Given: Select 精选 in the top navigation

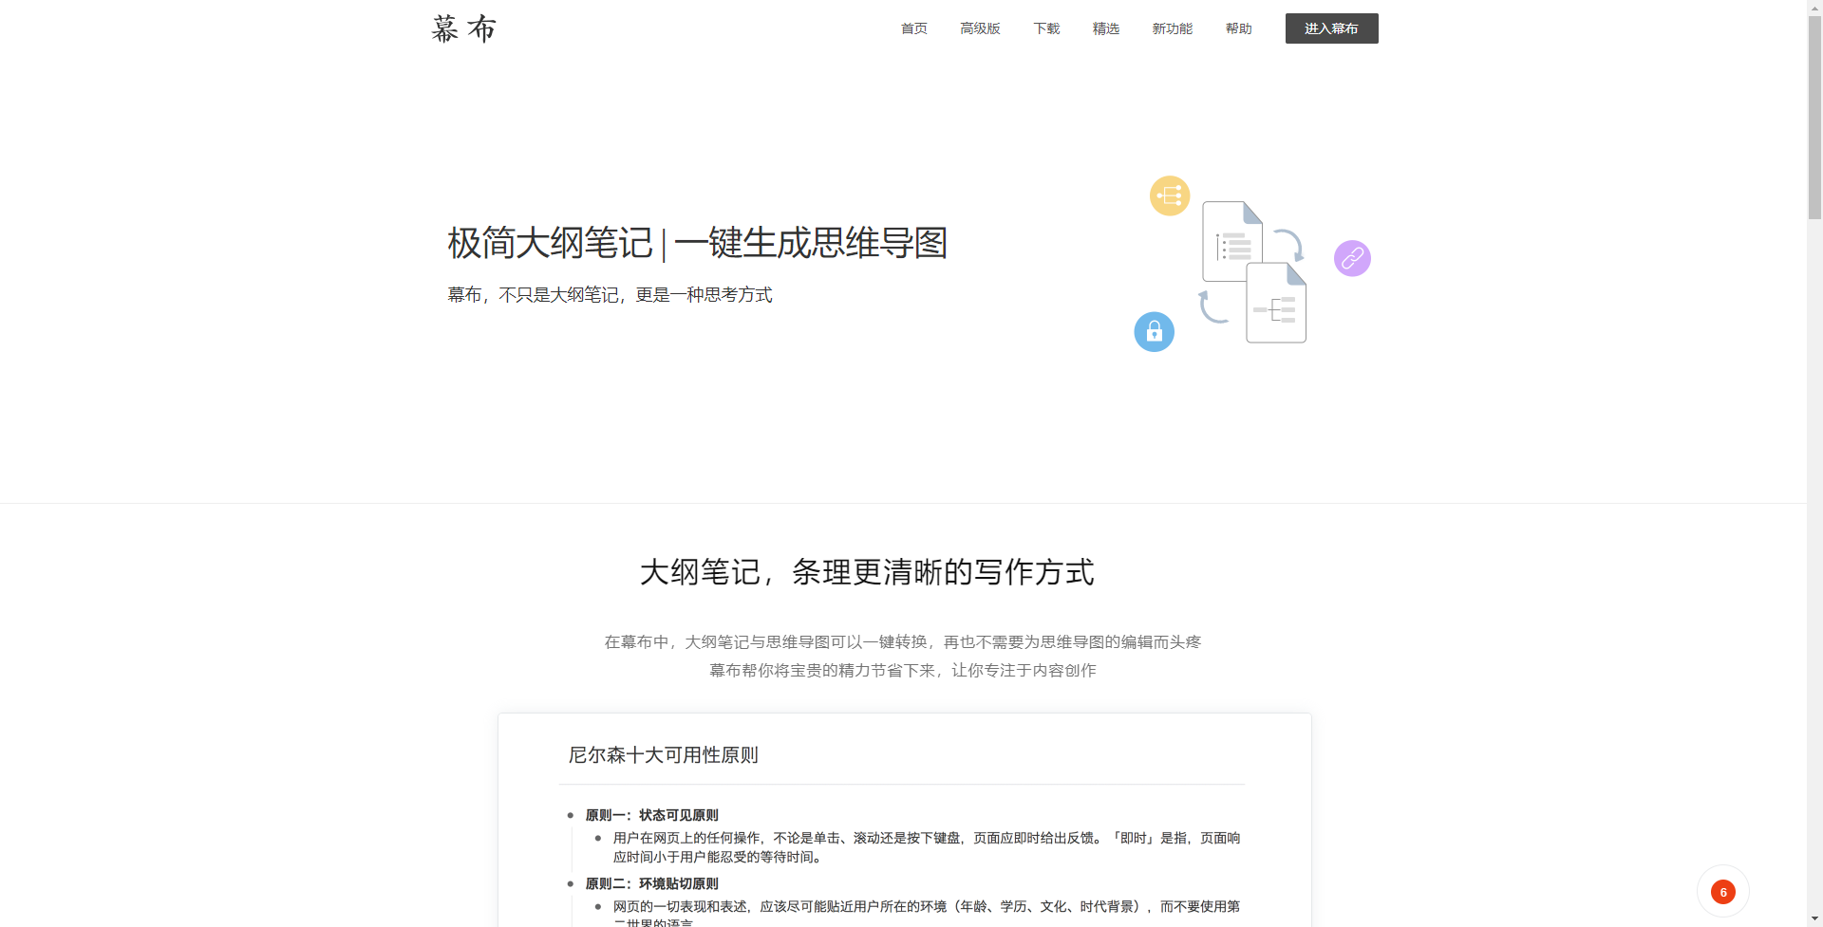Looking at the screenshot, I should point(1106,28).
